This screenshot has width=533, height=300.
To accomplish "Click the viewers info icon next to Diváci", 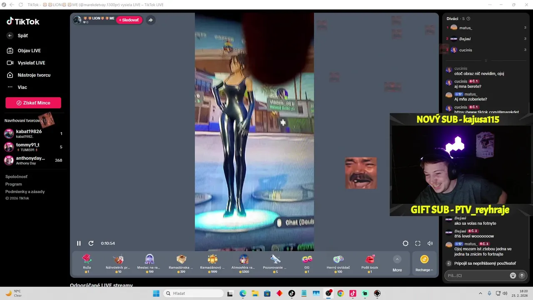I will (468, 19).
